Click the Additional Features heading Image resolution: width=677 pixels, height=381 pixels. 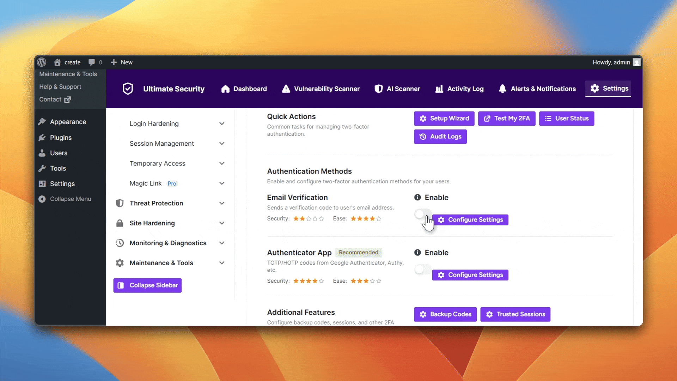pyautogui.click(x=301, y=313)
